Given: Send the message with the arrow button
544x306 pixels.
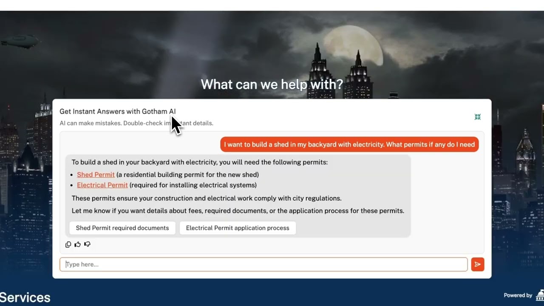Looking at the screenshot, I should pyautogui.click(x=477, y=264).
